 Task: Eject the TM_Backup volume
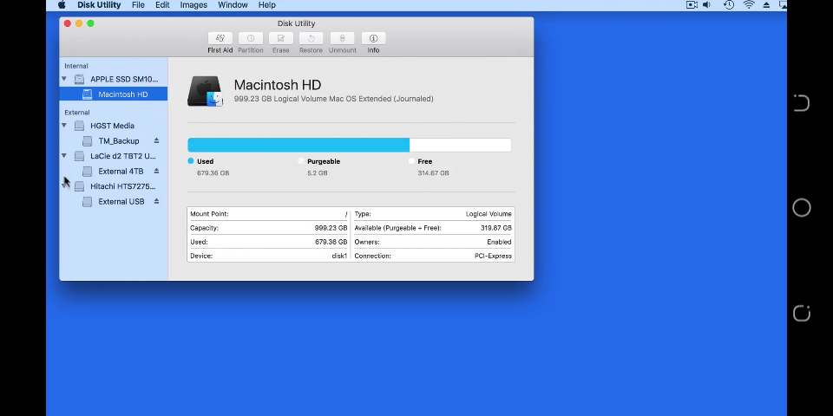(156, 140)
